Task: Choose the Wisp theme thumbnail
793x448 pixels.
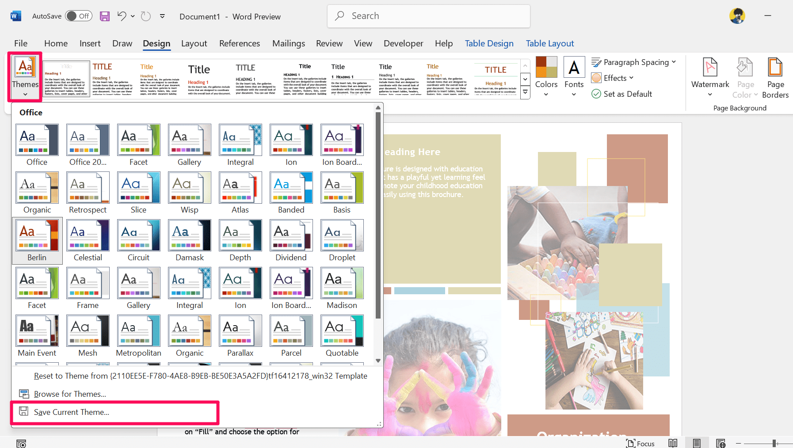Action: (190, 187)
